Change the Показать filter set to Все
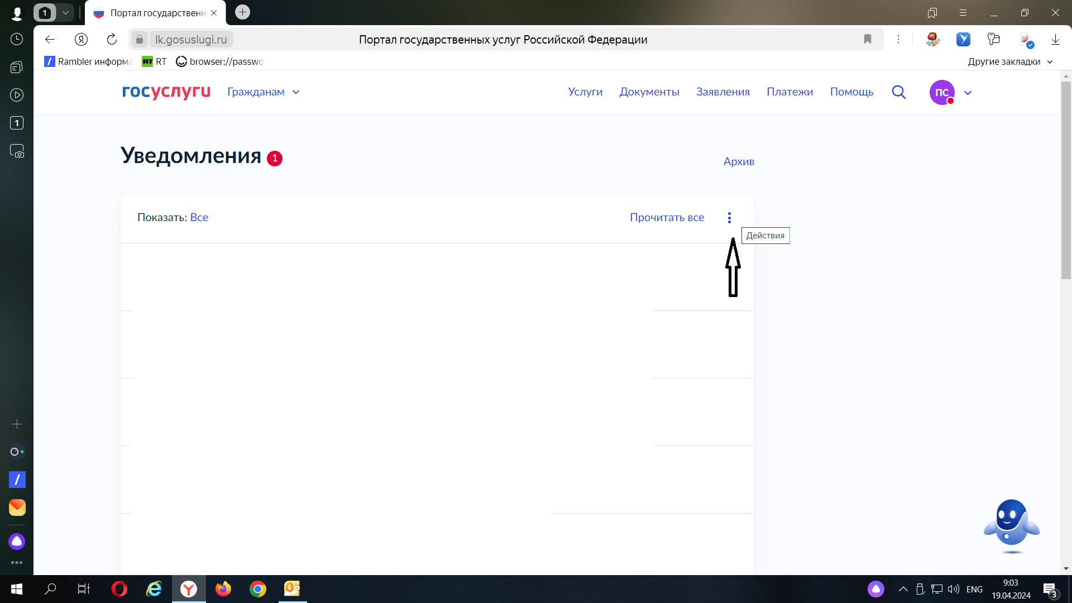Image resolution: width=1072 pixels, height=603 pixels. click(199, 218)
